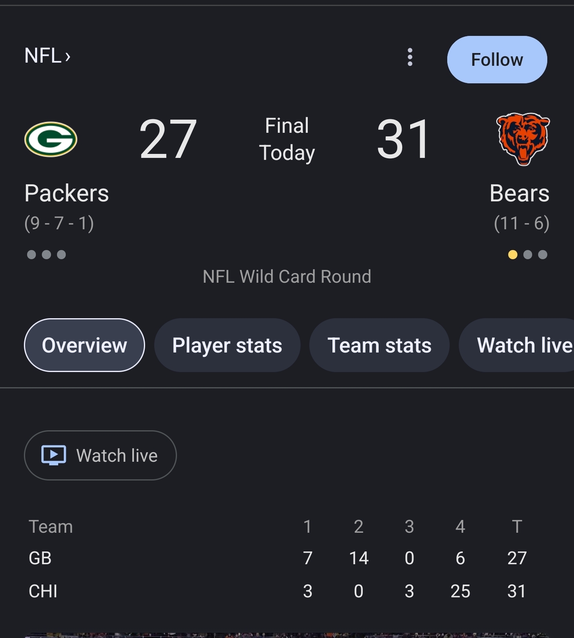
Task: Select the GB row in score table
Action: 278,558
